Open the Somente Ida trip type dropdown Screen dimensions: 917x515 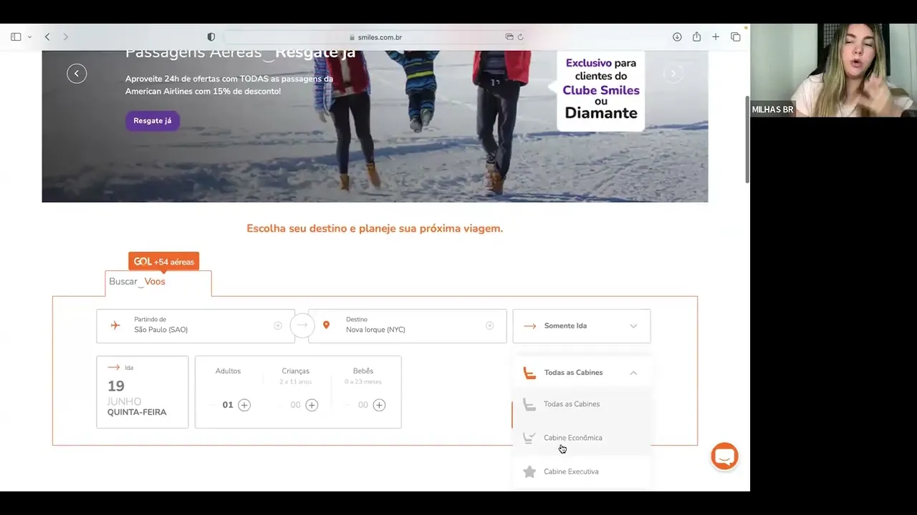pos(582,325)
